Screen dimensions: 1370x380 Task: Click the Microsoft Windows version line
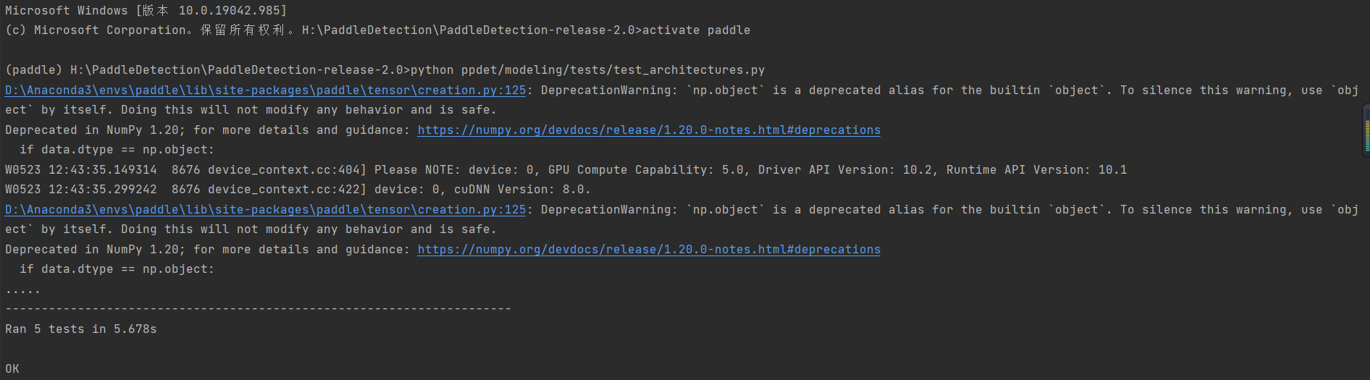[146, 11]
